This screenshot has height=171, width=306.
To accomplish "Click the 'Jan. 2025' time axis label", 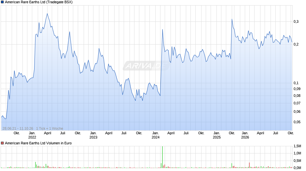I will click(216, 135).
